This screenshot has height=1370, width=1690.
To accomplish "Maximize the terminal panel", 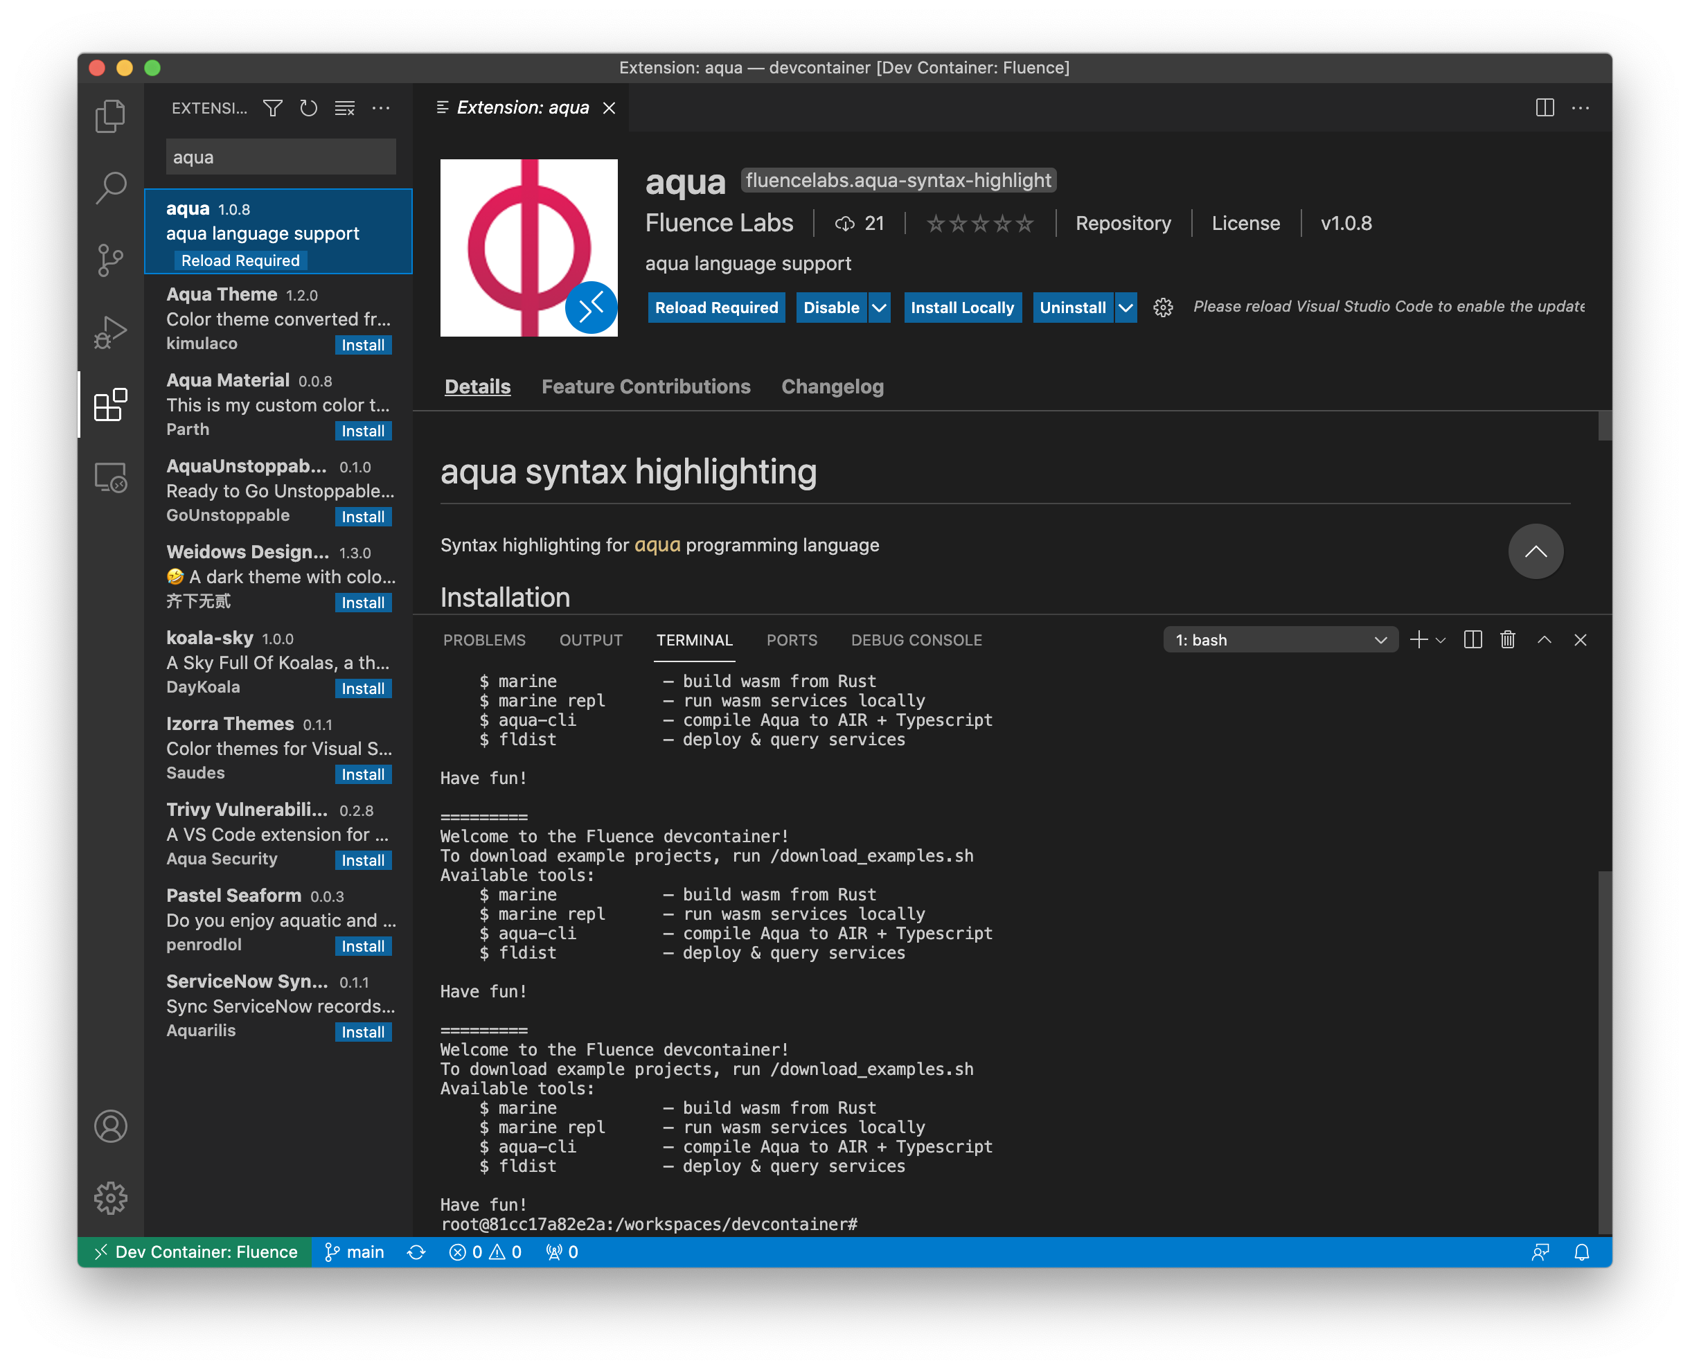I will click(1544, 640).
